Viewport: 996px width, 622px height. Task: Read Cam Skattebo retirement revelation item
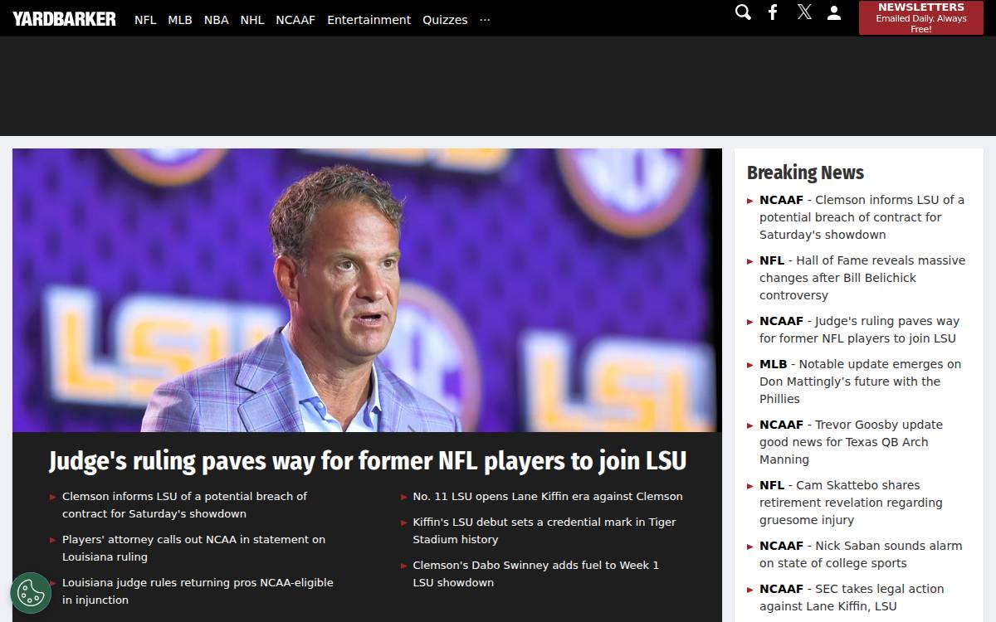pyautogui.click(x=851, y=503)
